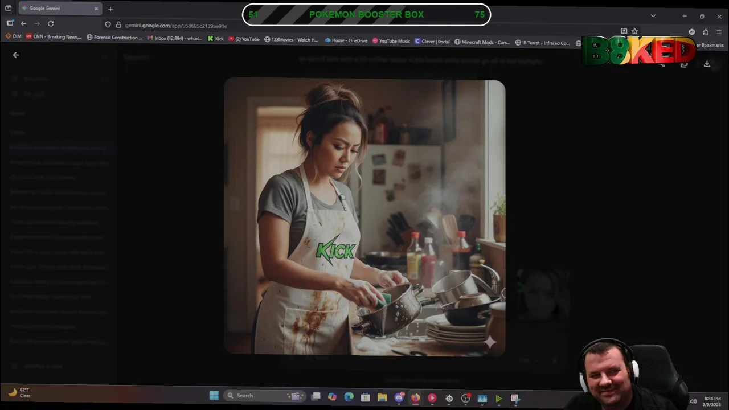Copy the generated image
Image resolution: width=729 pixels, height=410 pixels.
point(684,64)
